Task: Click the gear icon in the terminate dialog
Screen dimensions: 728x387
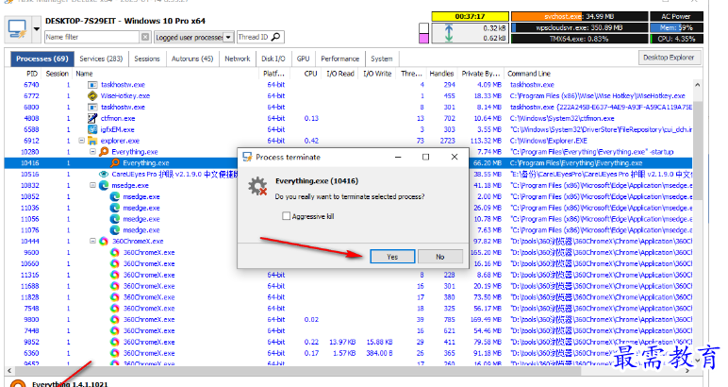Action: pyautogui.click(x=257, y=187)
